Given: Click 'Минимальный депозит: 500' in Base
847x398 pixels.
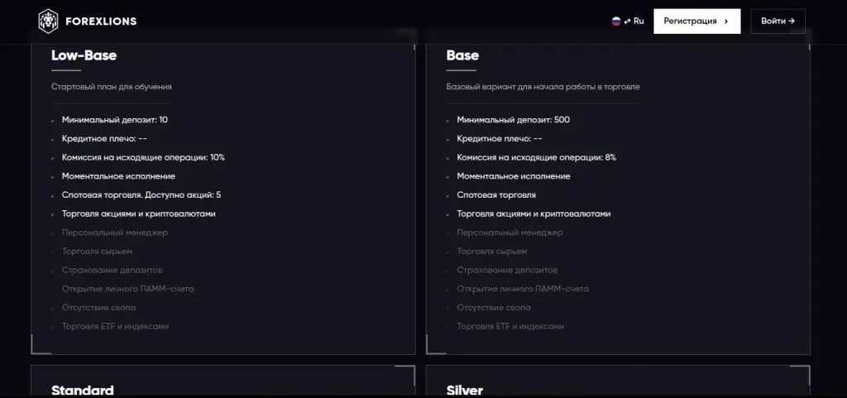Looking at the screenshot, I should (x=513, y=120).
